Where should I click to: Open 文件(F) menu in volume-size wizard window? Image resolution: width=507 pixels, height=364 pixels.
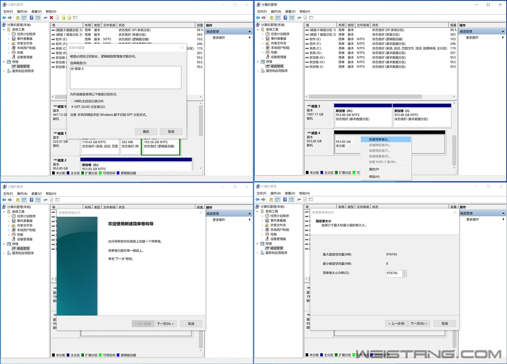[x=262, y=193]
